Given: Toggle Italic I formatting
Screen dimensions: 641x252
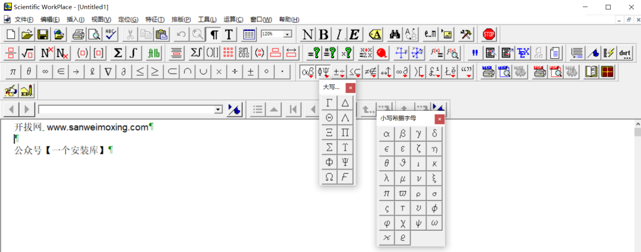Looking at the screenshot, I should (x=339, y=34).
